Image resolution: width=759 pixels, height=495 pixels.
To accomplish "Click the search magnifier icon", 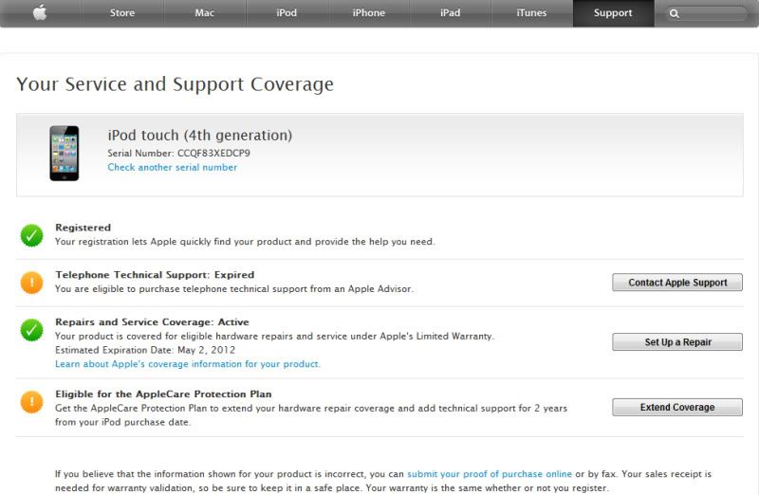I will 675,13.
